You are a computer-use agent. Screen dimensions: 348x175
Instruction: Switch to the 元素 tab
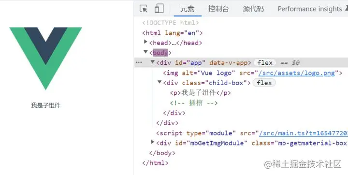point(188,9)
